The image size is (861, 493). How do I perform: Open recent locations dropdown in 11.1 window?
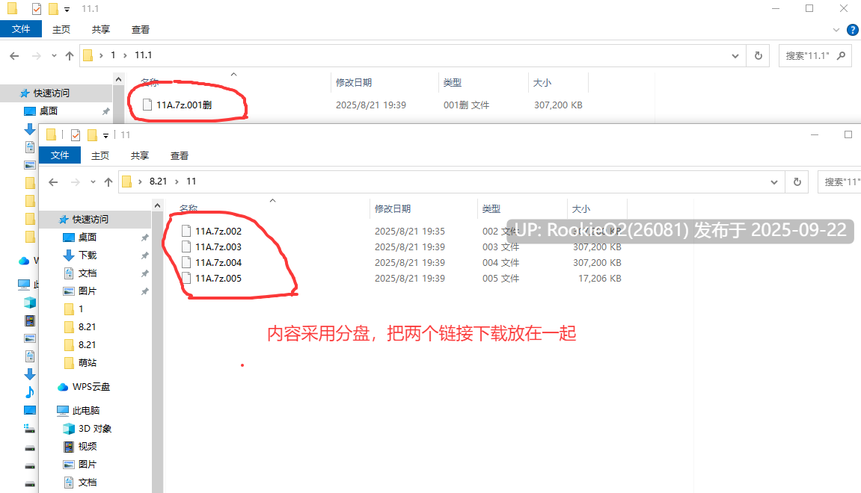[x=54, y=55]
